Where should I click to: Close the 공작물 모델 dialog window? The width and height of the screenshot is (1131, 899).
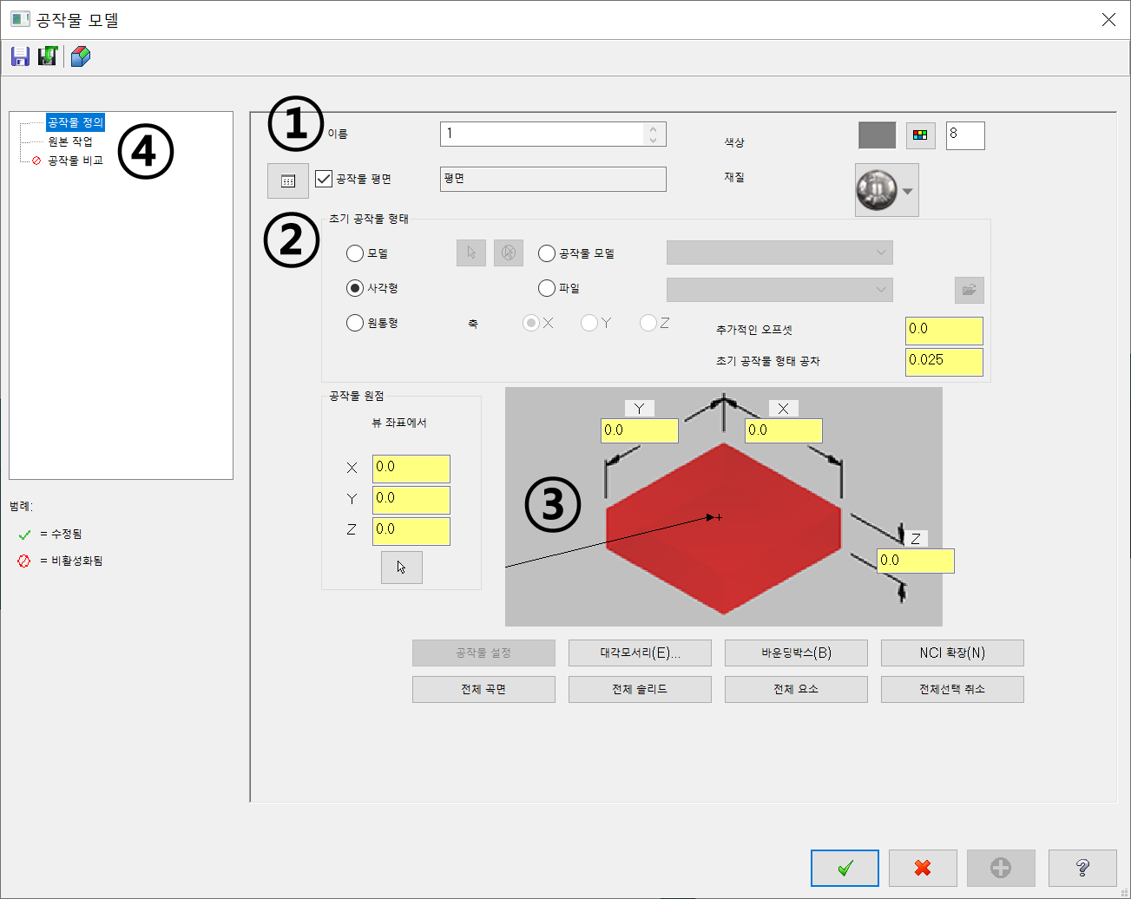point(1108,19)
